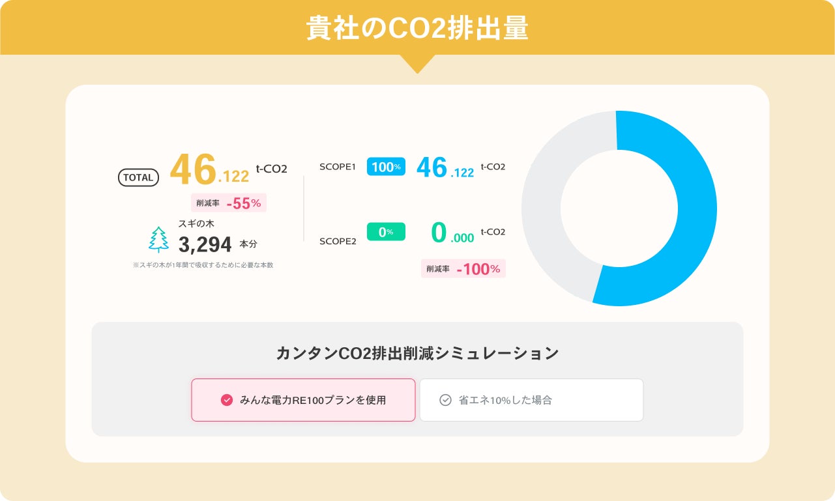This screenshot has height=501, width=835.
Task: Click the gray checkmark icon for 省エネ10%
Action: [445, 400]
